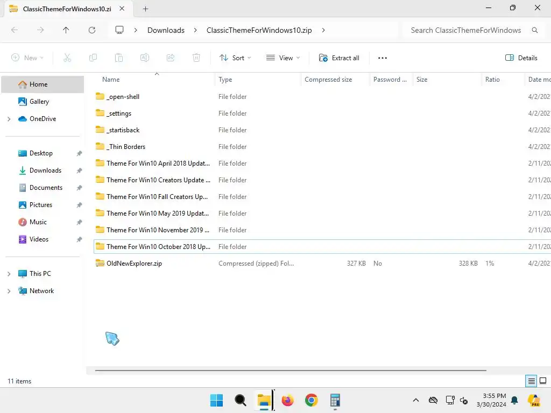Screen dimensions: 551x413
Task: Select the _startisback folder
Action: coord(322,130)
